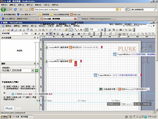Apply font color using the A swatch
Viewport: 158px width, 119px height.
(x=62, y=34)
